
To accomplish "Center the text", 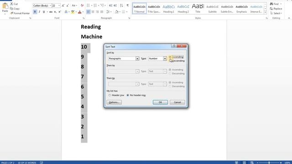I will coord(93,12).
